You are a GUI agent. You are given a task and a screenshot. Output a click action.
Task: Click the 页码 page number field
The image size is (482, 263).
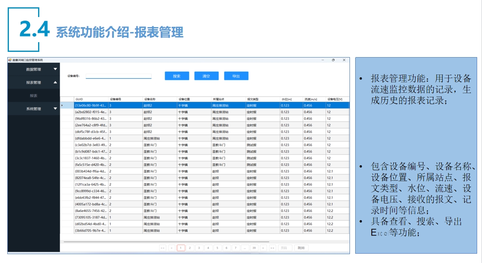click(284, 248)
